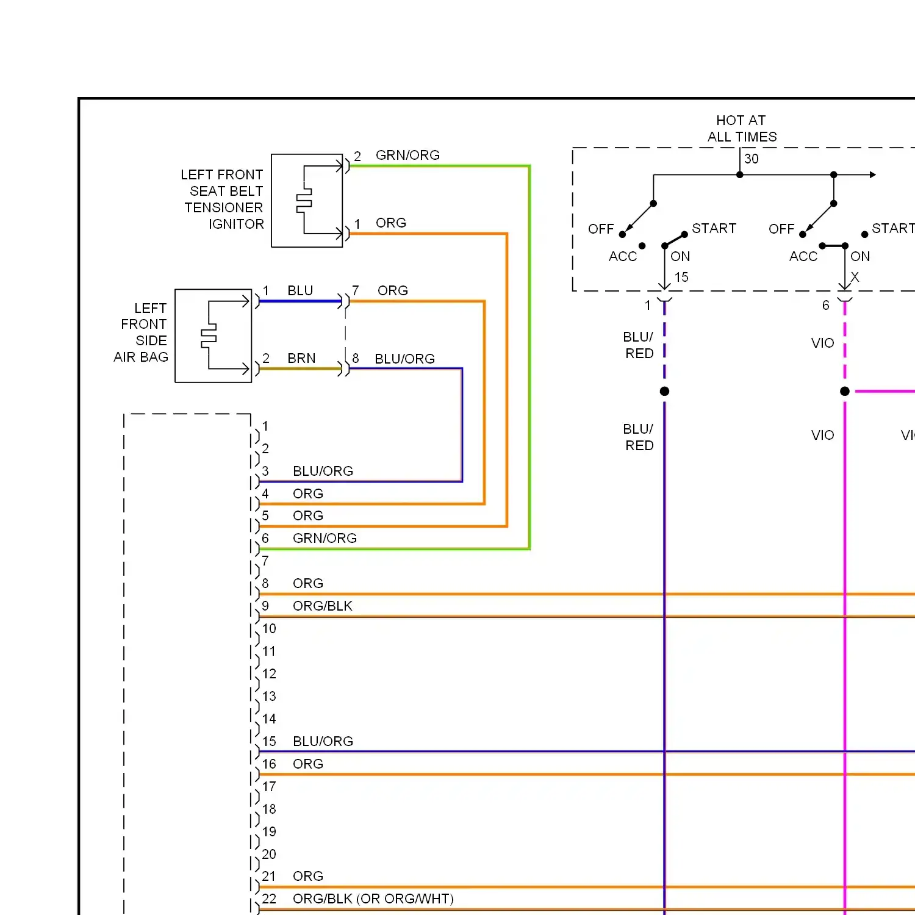Screen dimensions: 915x915
Task: Click the HOT AT ALL TIMES label
Action: click(x=742, y=129)
